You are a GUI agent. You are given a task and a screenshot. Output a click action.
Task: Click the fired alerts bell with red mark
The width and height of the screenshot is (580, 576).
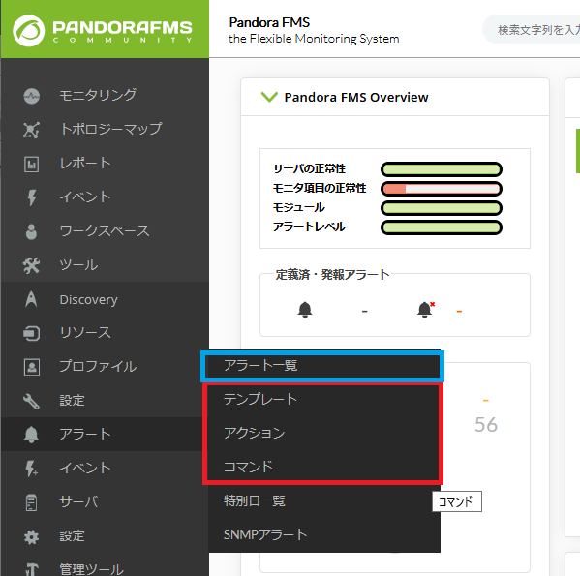click(426, 310)
